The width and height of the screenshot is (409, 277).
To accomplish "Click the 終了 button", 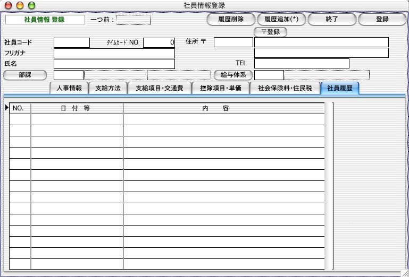I will click(331, 20).
